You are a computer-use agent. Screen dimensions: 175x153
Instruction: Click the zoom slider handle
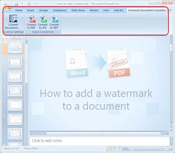click(142, 149)
